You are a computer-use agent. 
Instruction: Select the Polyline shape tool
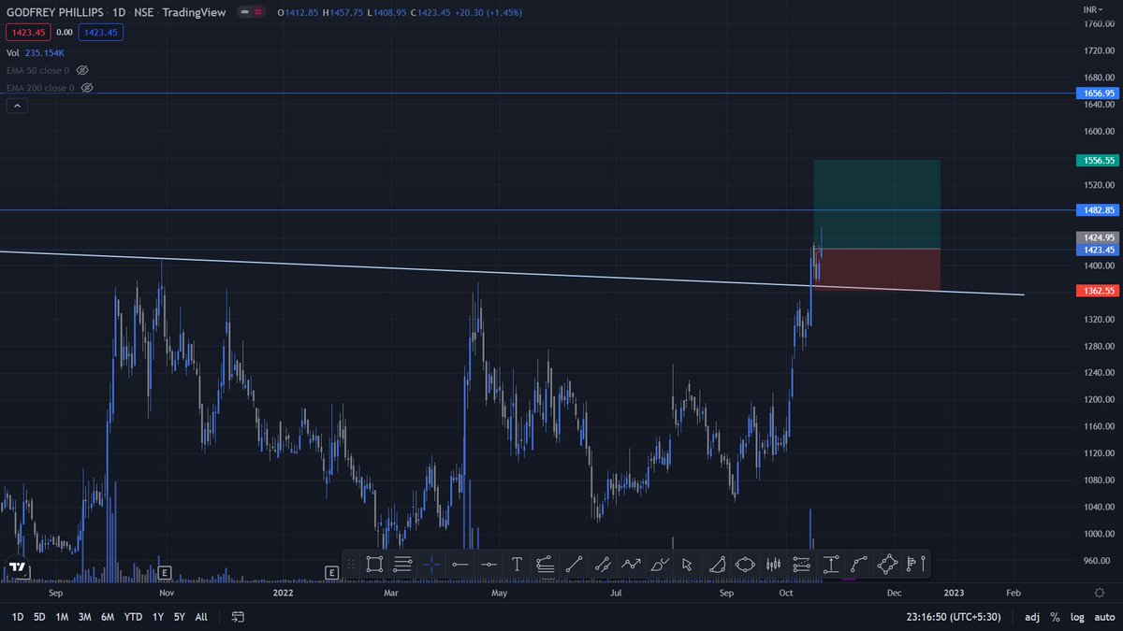(x=888, y=564)
